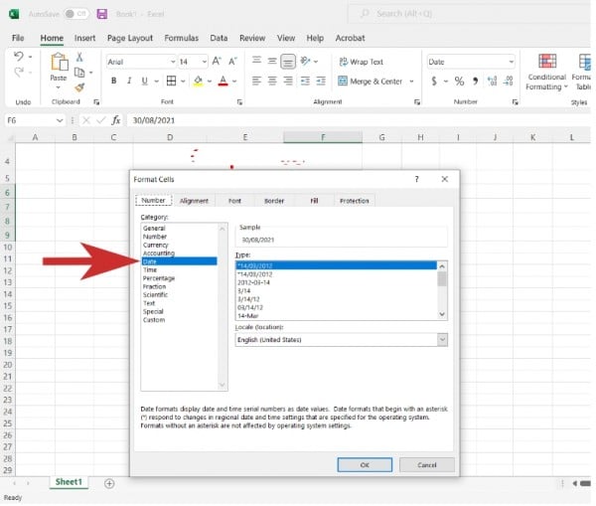Toggle Italic formatting
Viewport: 596px width, 506px height.
(x=129, y=81)
